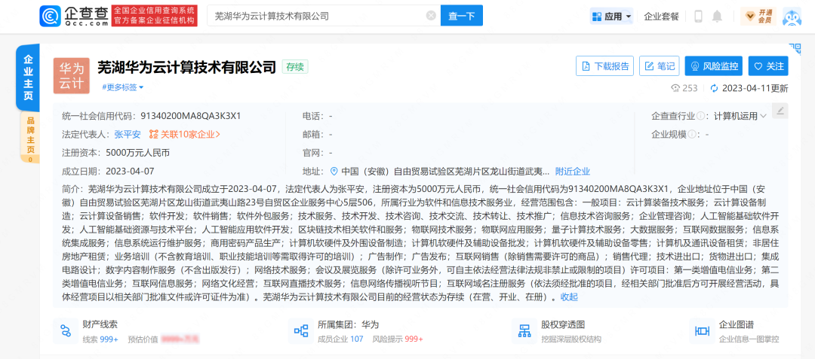The image size is (815, 359).
Task: Click the user avatar icon
Action: 791,16
